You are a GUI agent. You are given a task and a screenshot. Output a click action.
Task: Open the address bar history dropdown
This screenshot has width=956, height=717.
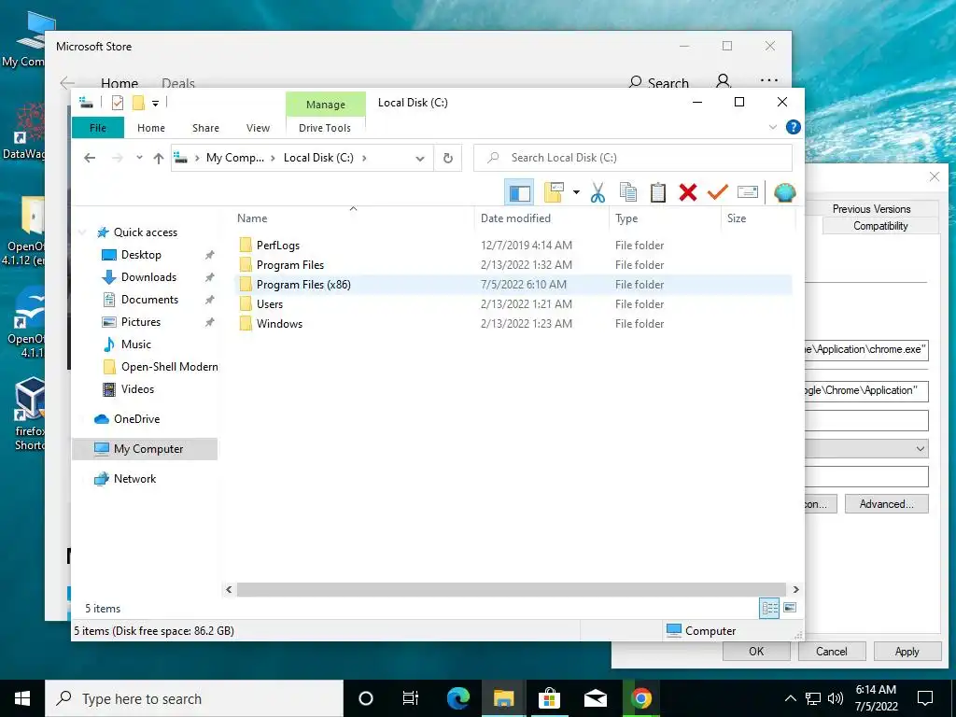click(420, 159)
